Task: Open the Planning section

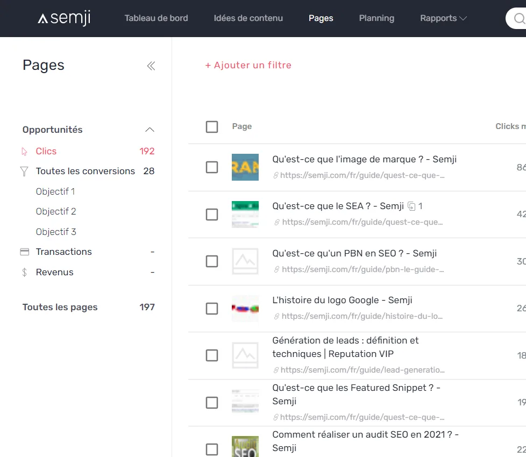Action: (x=376, y=18)
